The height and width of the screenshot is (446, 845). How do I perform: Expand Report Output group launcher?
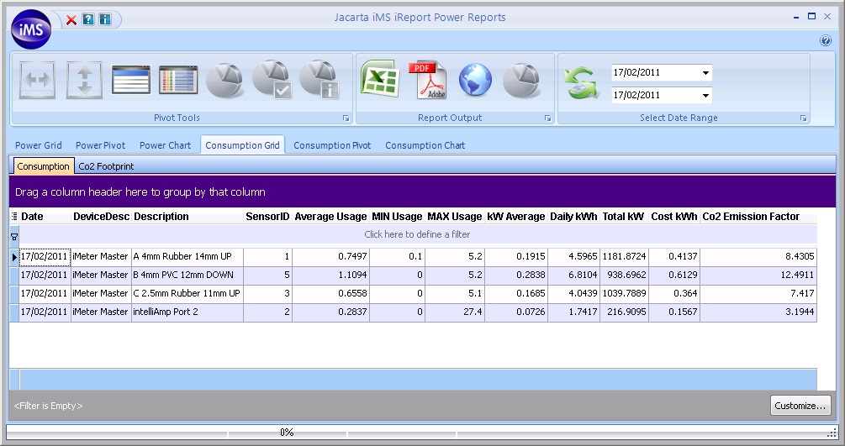point(547,118)
